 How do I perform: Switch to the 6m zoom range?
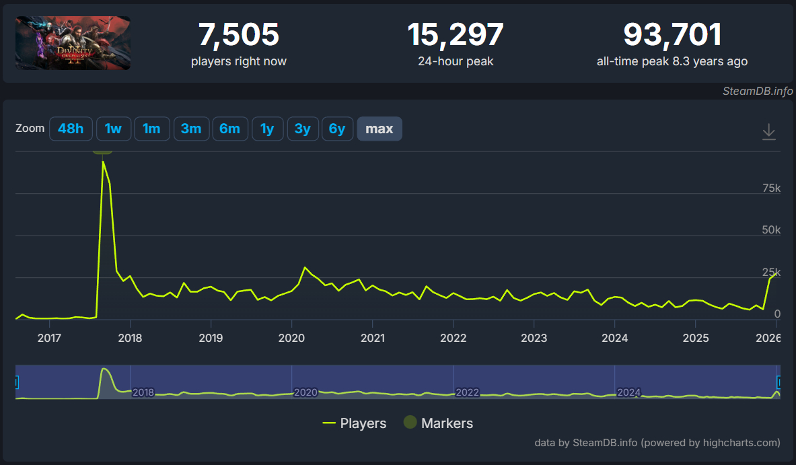(230, 129)
